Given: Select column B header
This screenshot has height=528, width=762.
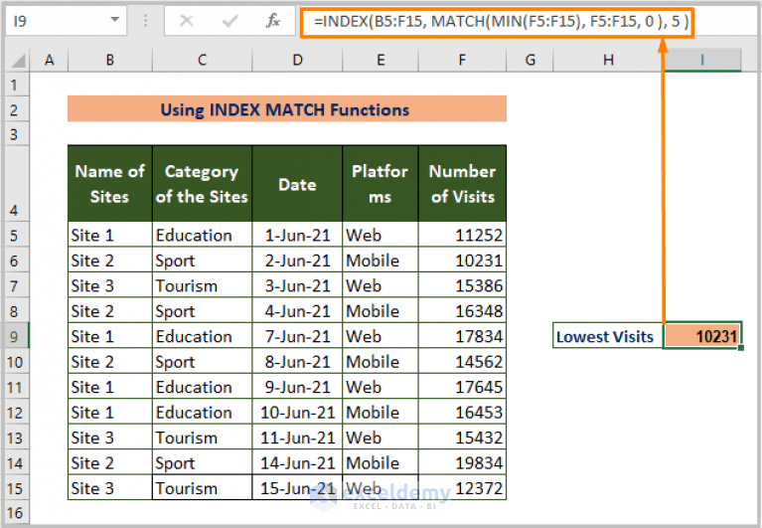Looking at the screenshot, I should 110,61.
